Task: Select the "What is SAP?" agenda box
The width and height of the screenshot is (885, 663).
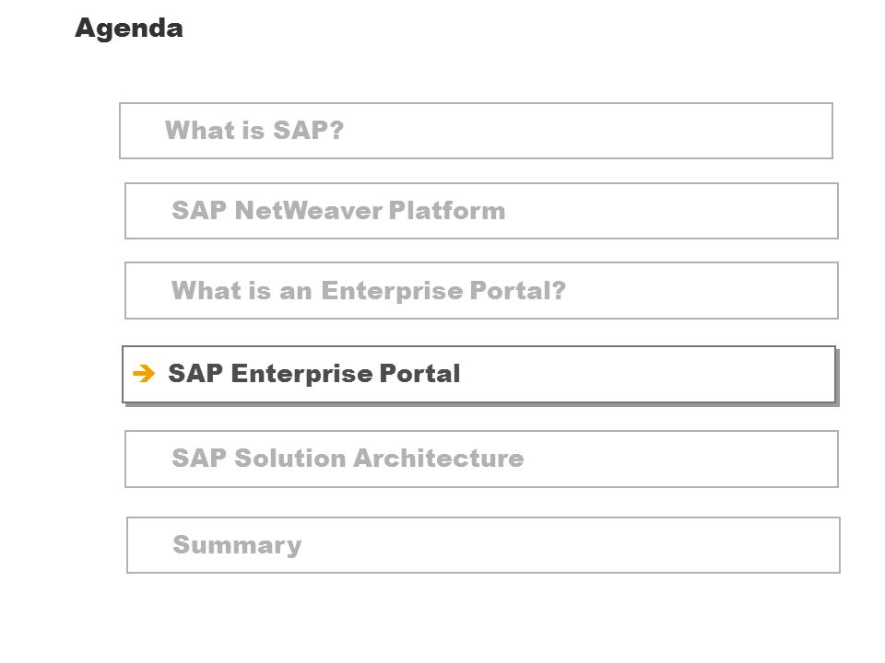Action: 476,131
